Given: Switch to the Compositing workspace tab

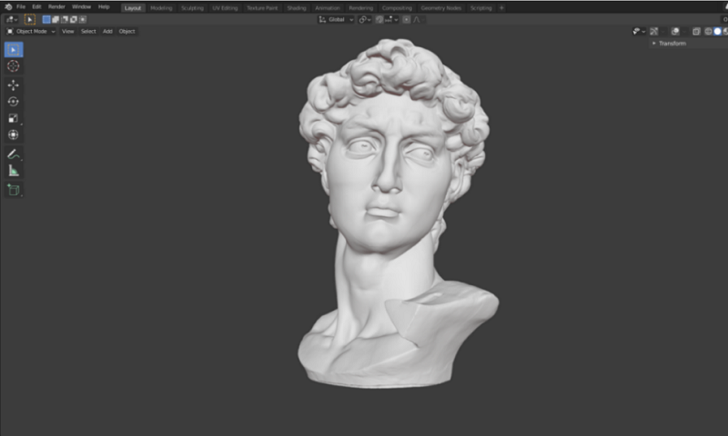Looking at the screenshot, I should [397, 8].
